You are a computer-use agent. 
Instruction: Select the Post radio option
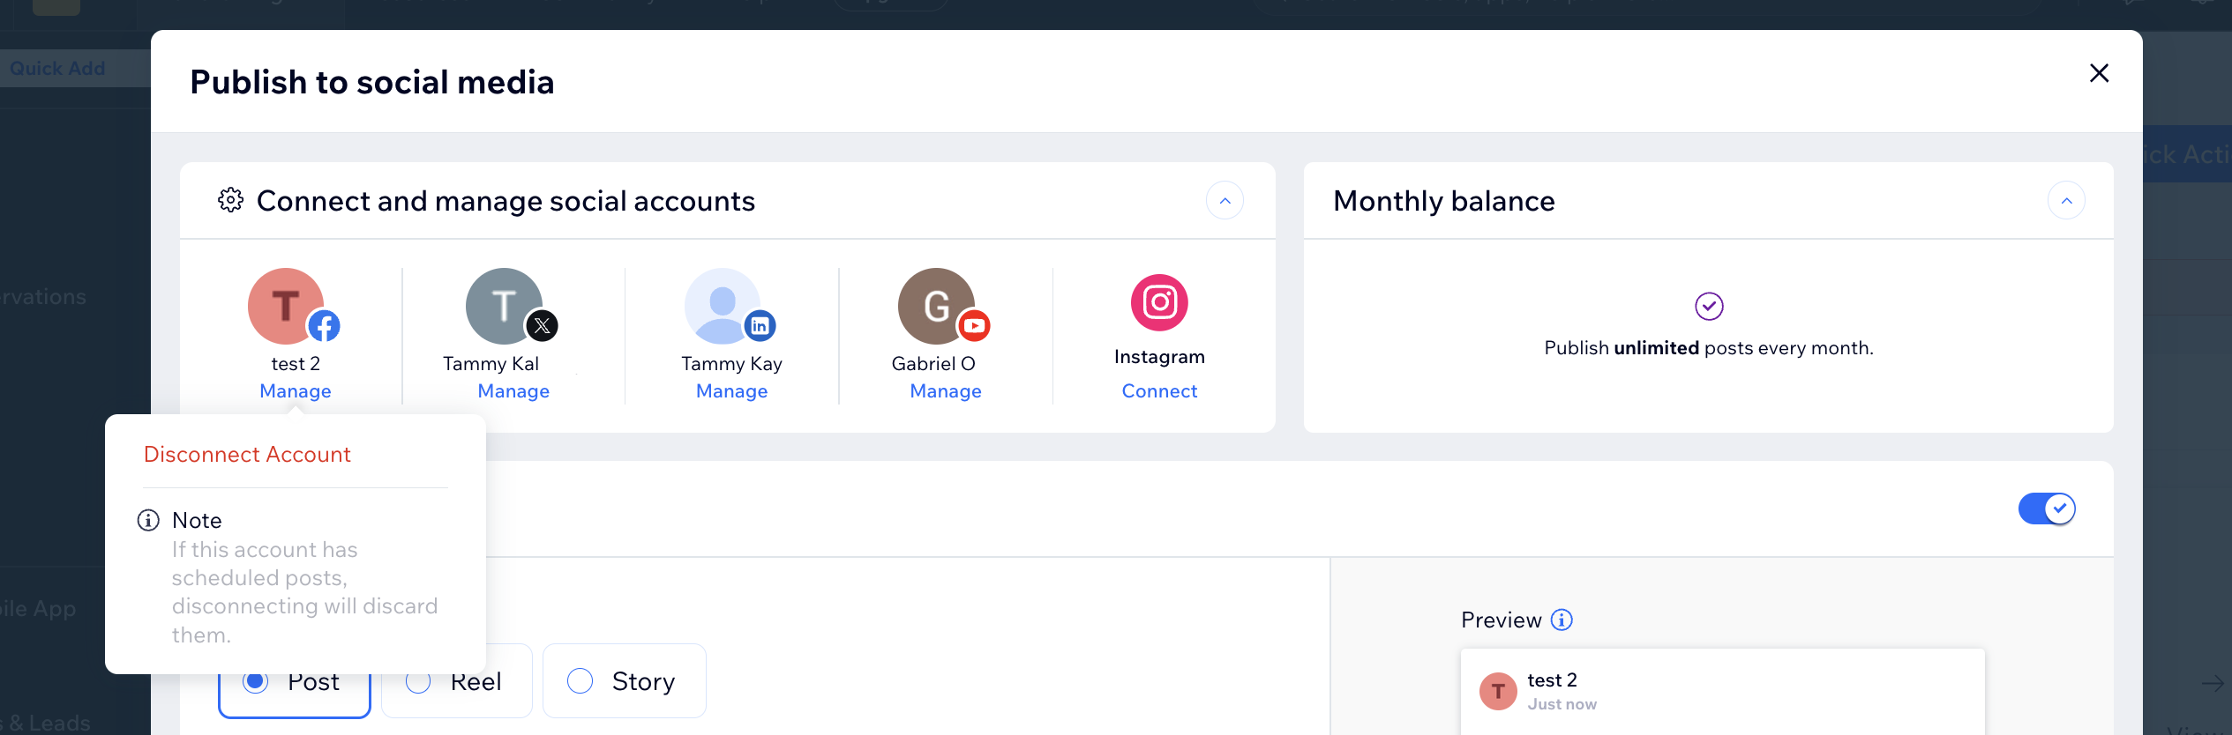pos(294,681)
